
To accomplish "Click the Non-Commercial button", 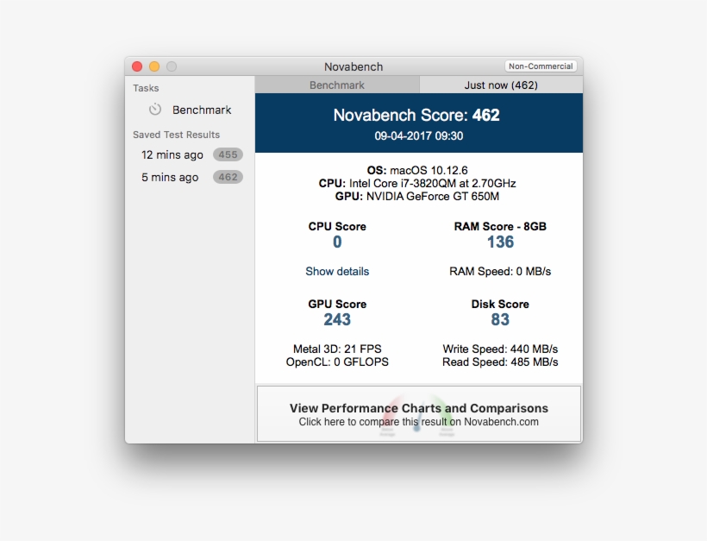I will (541, 66).
